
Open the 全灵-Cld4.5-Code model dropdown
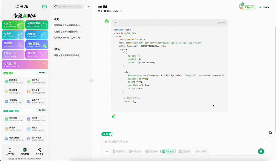point(110,11)
